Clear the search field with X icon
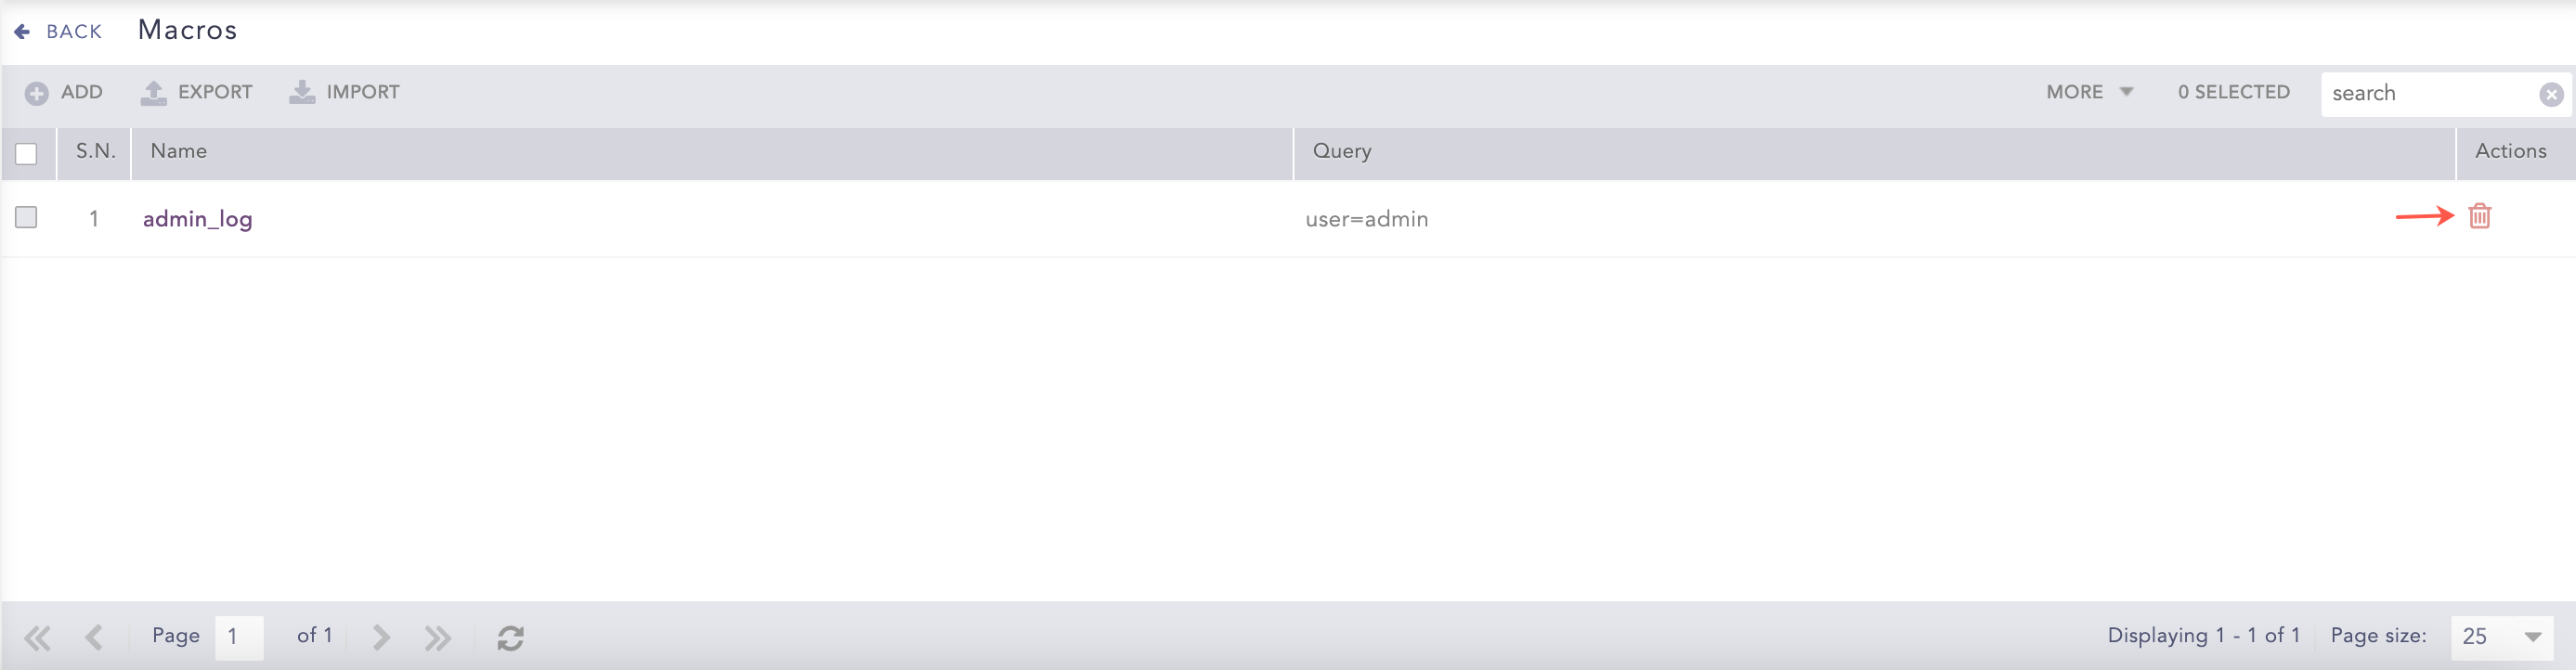The height and width of the screenshot is (670, 2576). click(x=2551, y=94)
